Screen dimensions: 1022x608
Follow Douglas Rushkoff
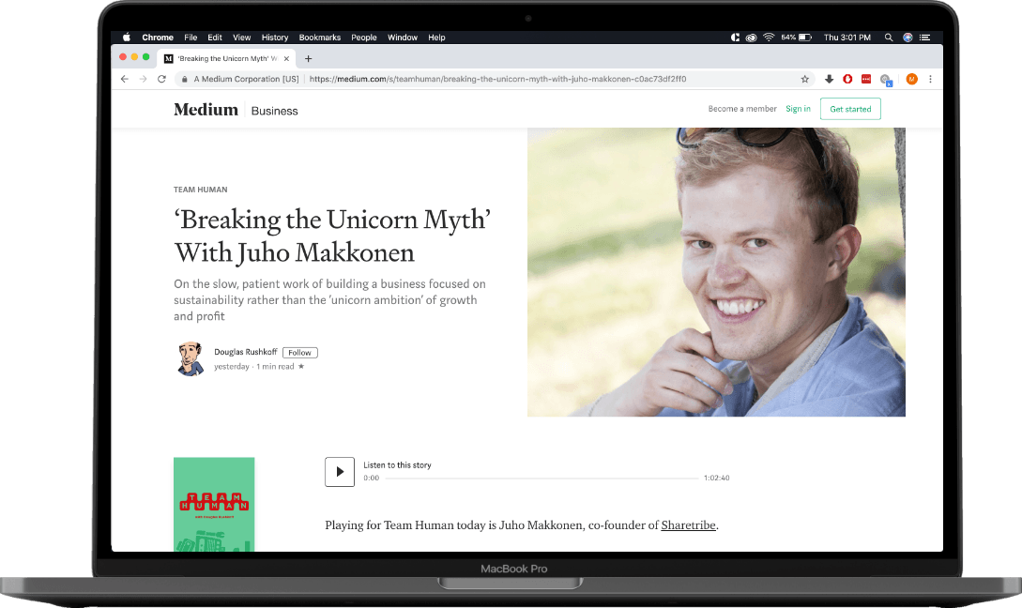(x=300, y=353)
